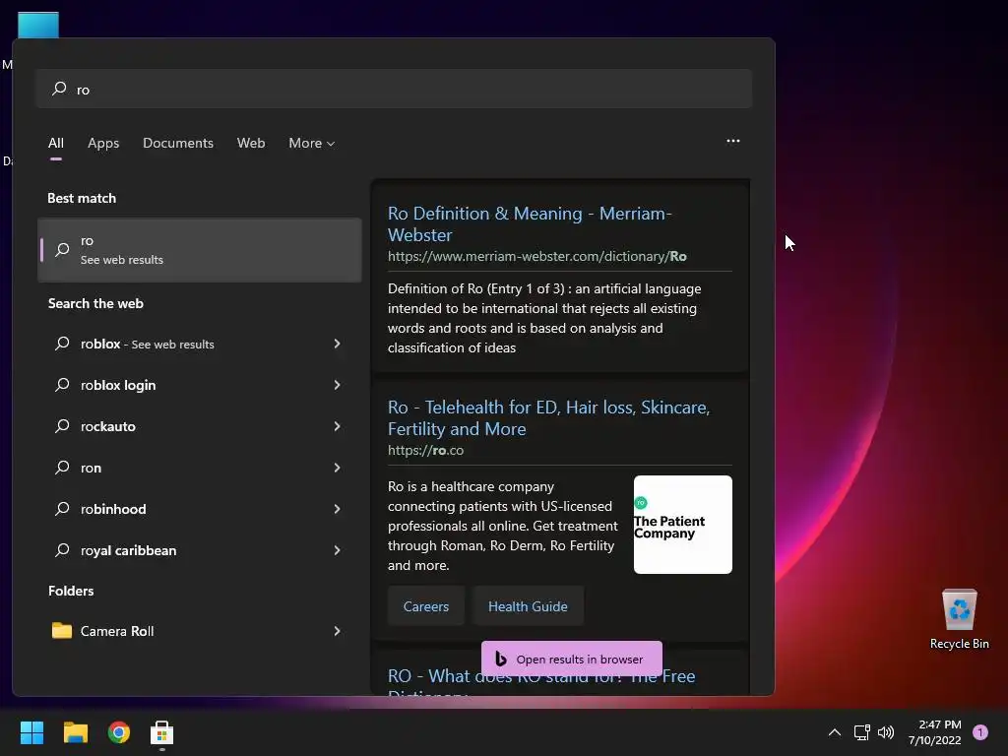Choose the rockauto suggestion
This screenshot has height=756, width=1008.
point(200,426)
